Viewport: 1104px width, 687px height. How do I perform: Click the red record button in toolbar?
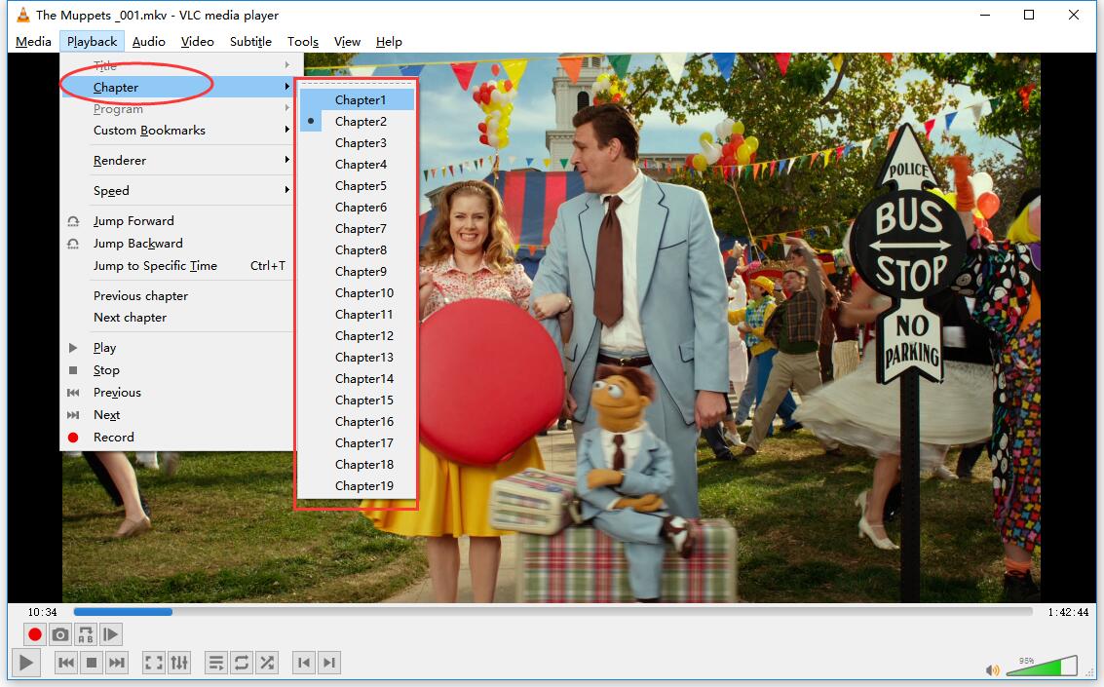(x=34, y=635)
